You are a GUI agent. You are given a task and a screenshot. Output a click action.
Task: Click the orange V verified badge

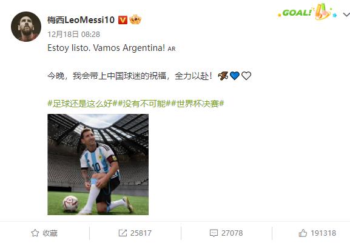click(123, 20)
